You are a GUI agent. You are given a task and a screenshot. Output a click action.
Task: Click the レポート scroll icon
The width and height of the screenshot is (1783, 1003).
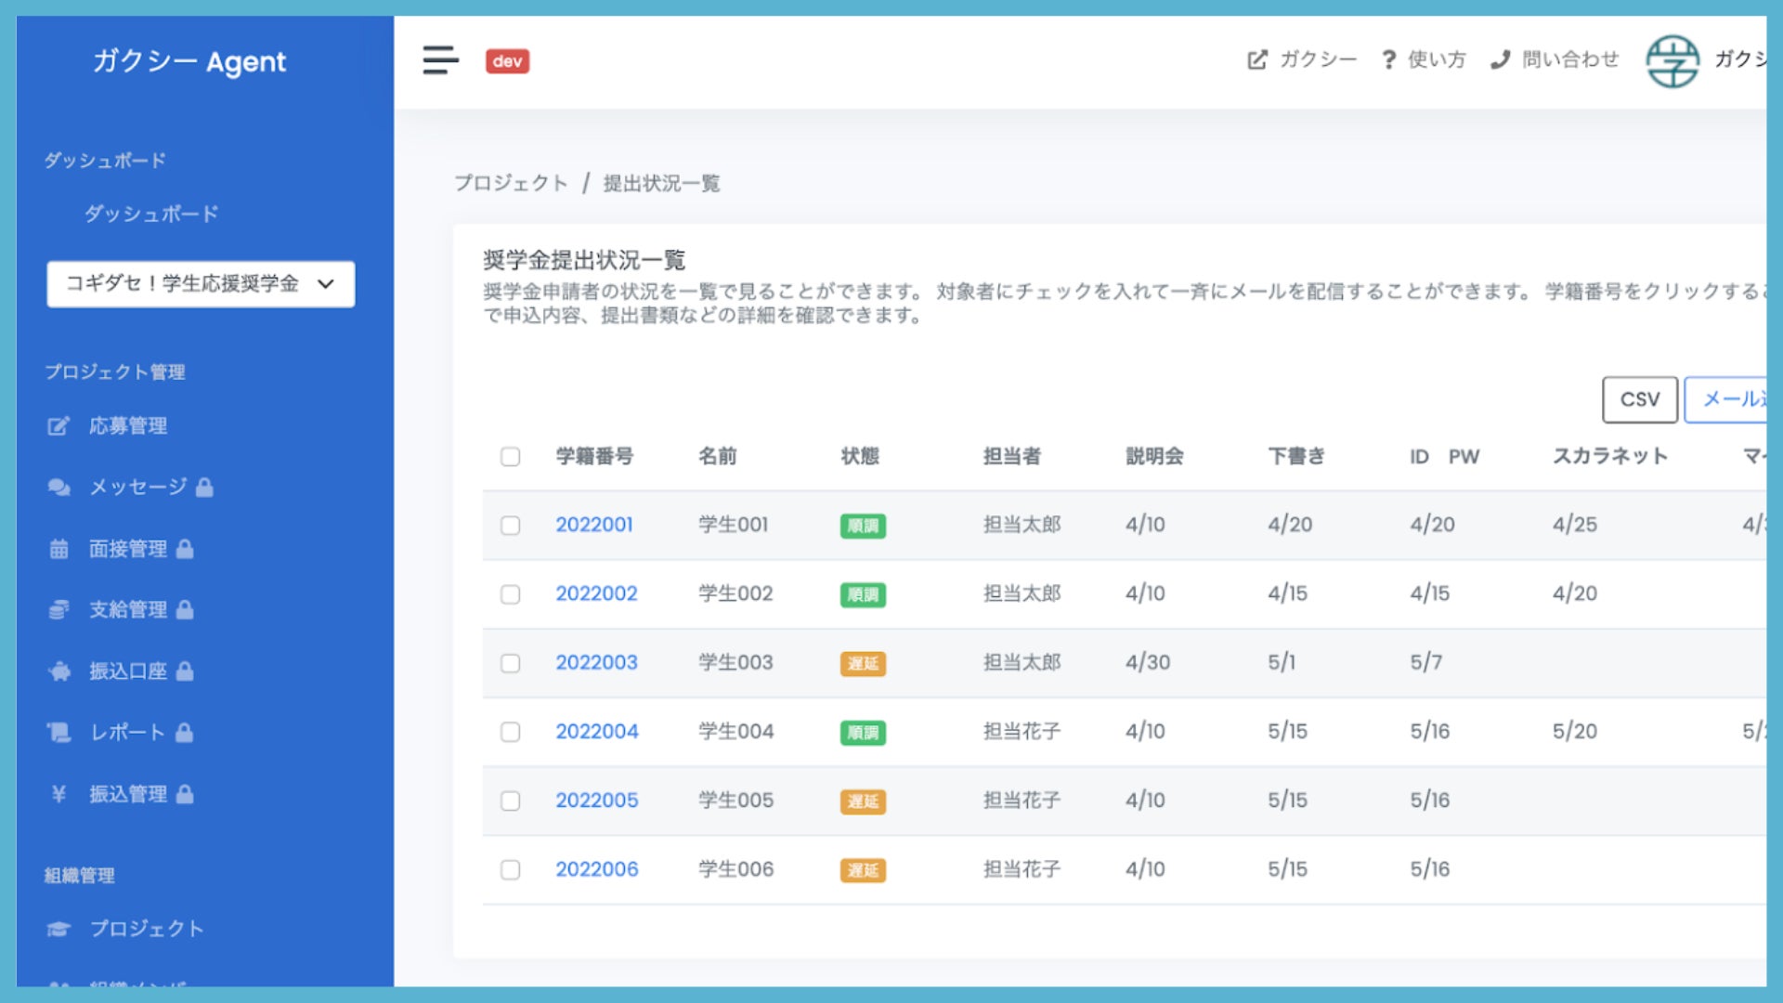59,733
